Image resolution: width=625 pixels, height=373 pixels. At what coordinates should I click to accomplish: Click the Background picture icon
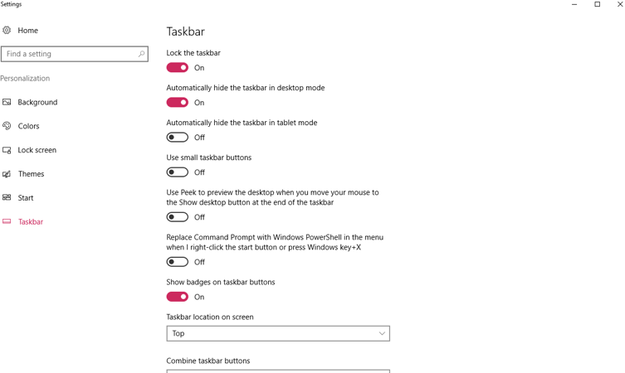(7, 102)
